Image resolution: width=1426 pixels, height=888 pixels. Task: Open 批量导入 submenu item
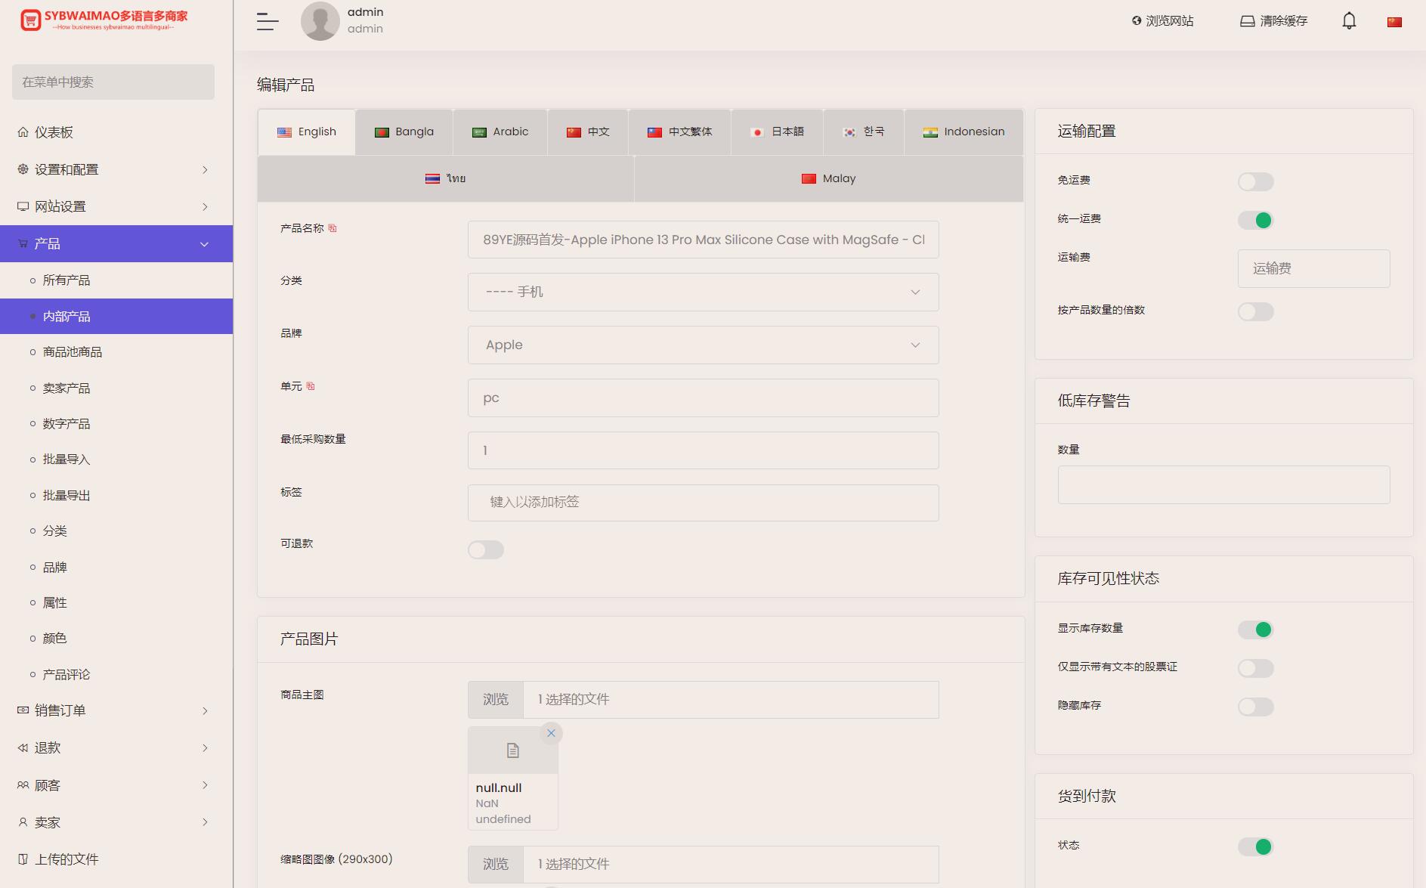point(116,459)
